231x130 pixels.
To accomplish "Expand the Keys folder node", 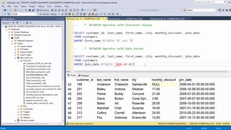I will 18,106.
